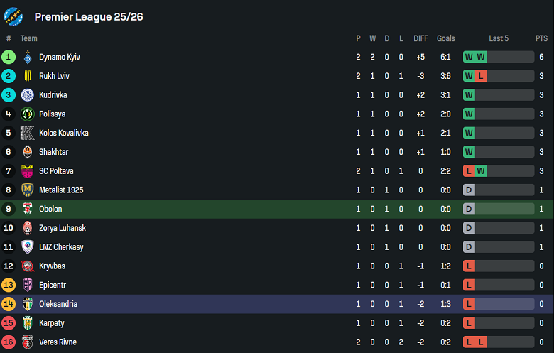Viewport: 554px width, 353px height.
Task: Click the Metalist 1925 club crest
Action: (28, 190)
